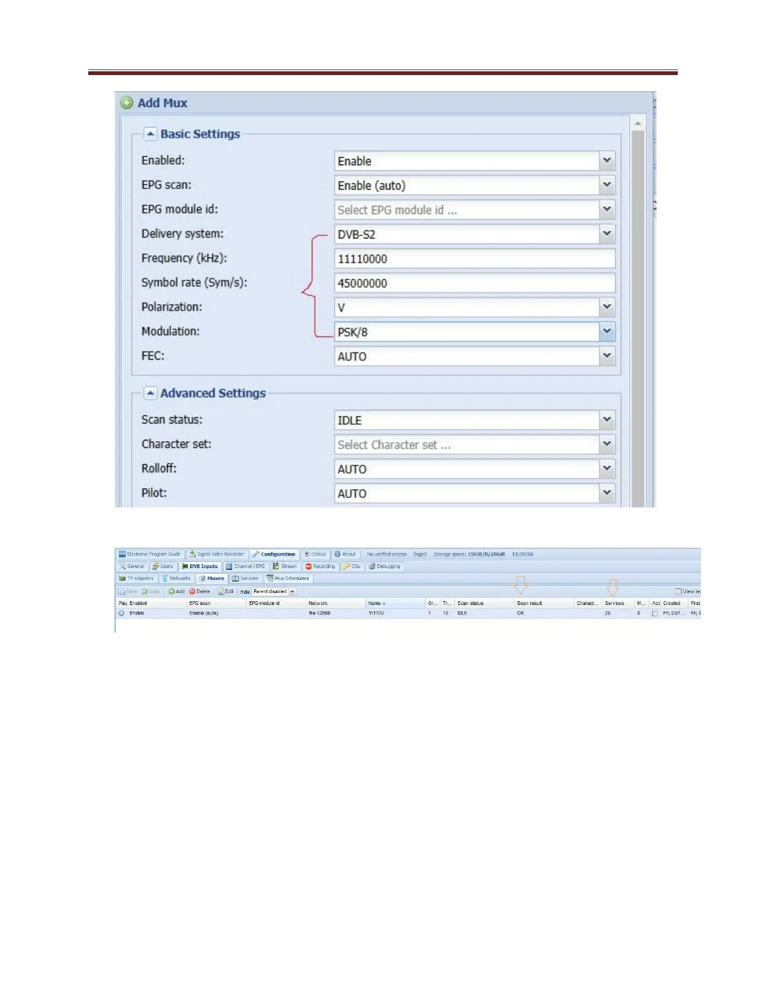Image resolution: width=766 pixels, height=991 pixels.
Task: Open the Delivery system dropdown
Action: [607, 234]
